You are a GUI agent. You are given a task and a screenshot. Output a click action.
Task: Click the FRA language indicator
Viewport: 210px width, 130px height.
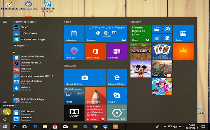tap(181, 127)
